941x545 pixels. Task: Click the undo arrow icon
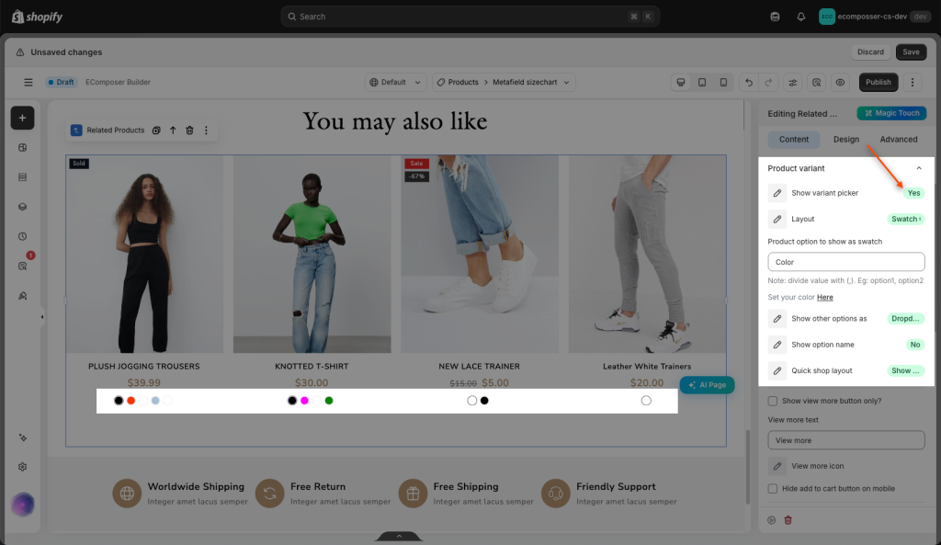coord(748,82)
